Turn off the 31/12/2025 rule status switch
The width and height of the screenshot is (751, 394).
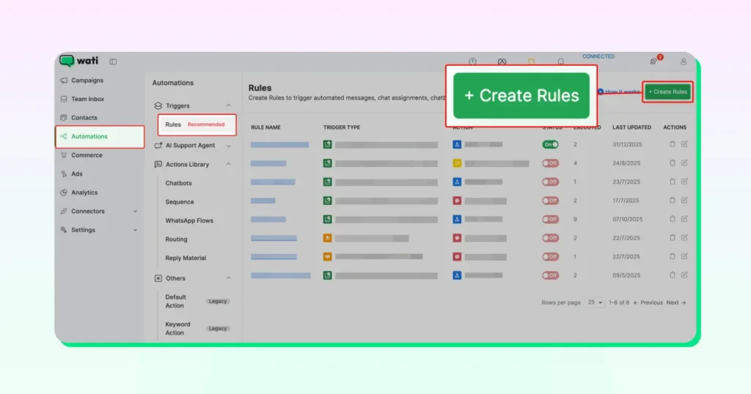point(550,144)
